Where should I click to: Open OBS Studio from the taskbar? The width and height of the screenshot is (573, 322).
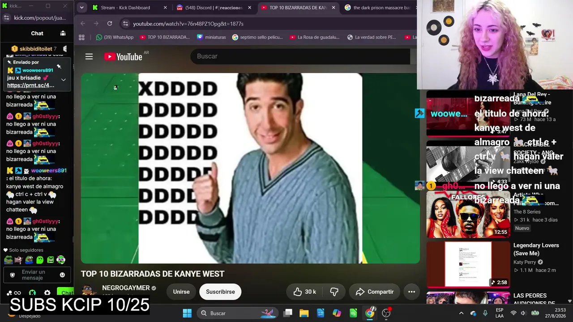386,313
